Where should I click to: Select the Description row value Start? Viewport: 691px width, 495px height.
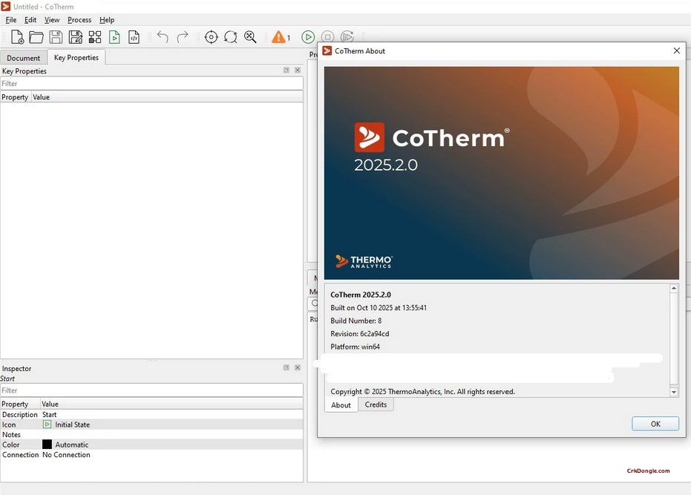pyautogui.click(x=49, y=414)
